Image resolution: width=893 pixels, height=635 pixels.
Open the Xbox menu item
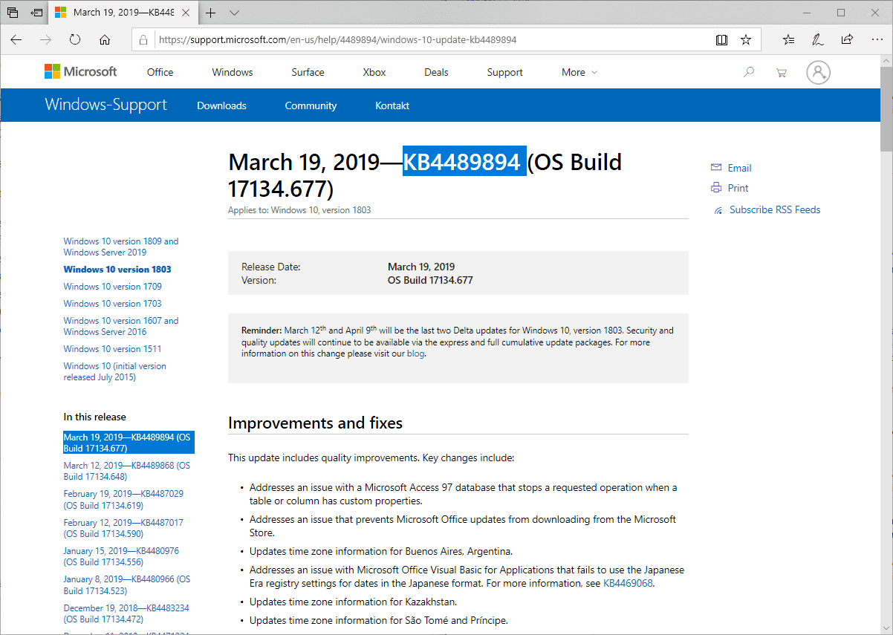374,72
